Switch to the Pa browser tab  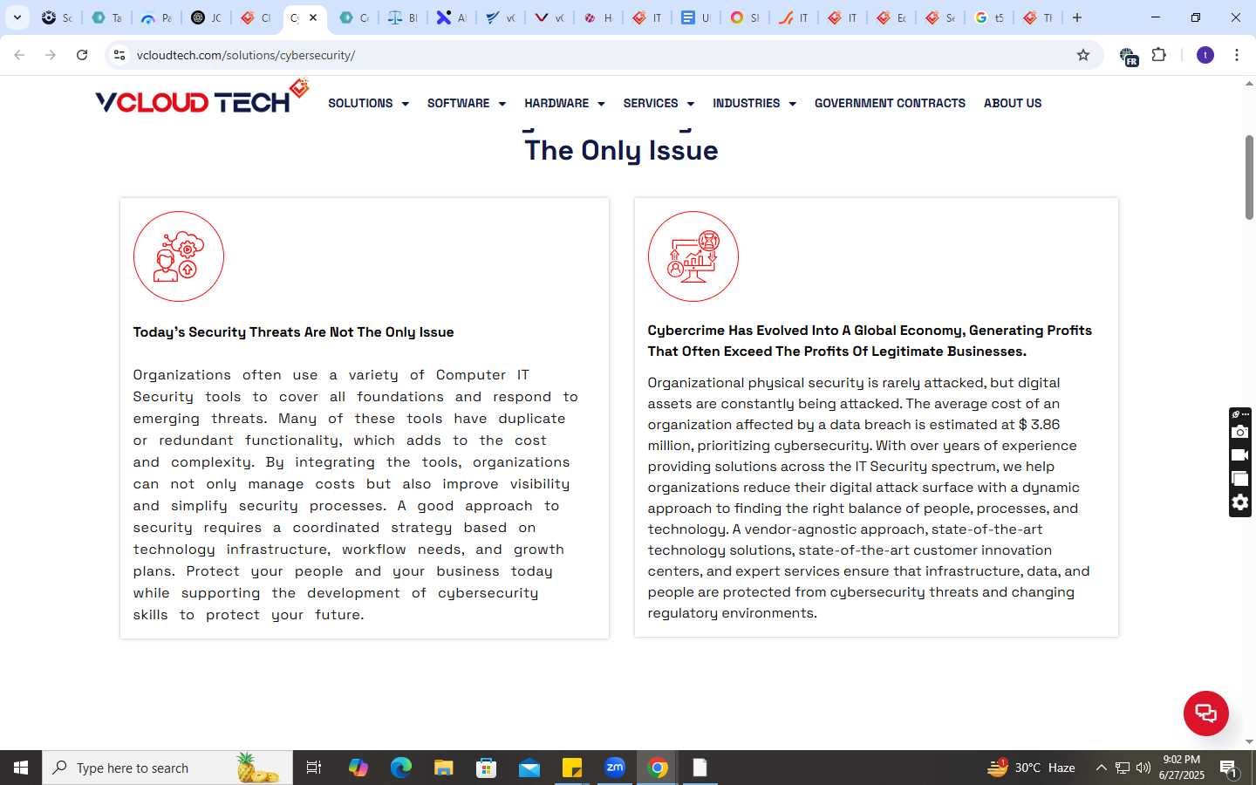coord(157,17)
